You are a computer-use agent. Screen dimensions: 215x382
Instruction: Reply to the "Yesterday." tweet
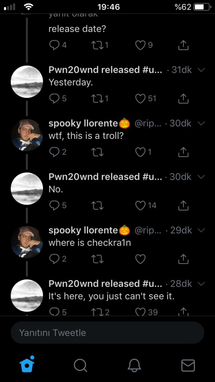point(54,98)
